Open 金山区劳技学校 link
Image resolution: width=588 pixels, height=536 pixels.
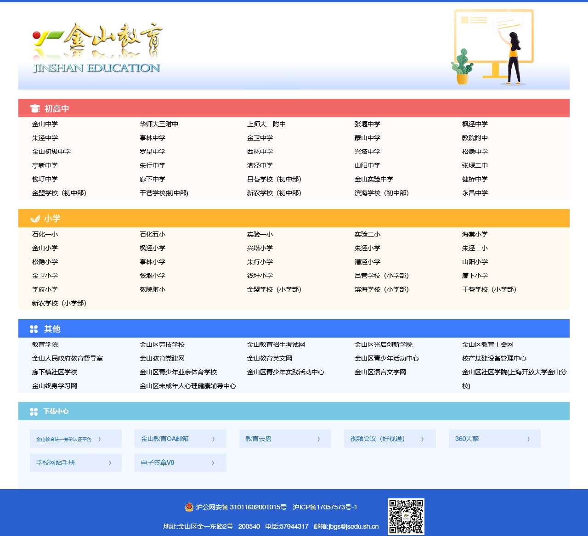pyautogui.click(x=162, y=344)
